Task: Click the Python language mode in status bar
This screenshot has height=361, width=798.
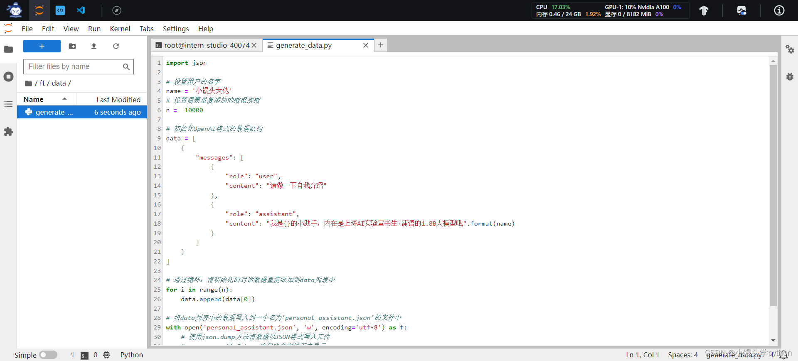Action: pos(132,355)
